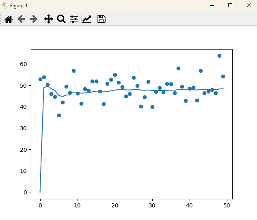This screenshot has height=220, width=257.
Task: Select the highest scatter point near 64
Action: click(219, 56)
